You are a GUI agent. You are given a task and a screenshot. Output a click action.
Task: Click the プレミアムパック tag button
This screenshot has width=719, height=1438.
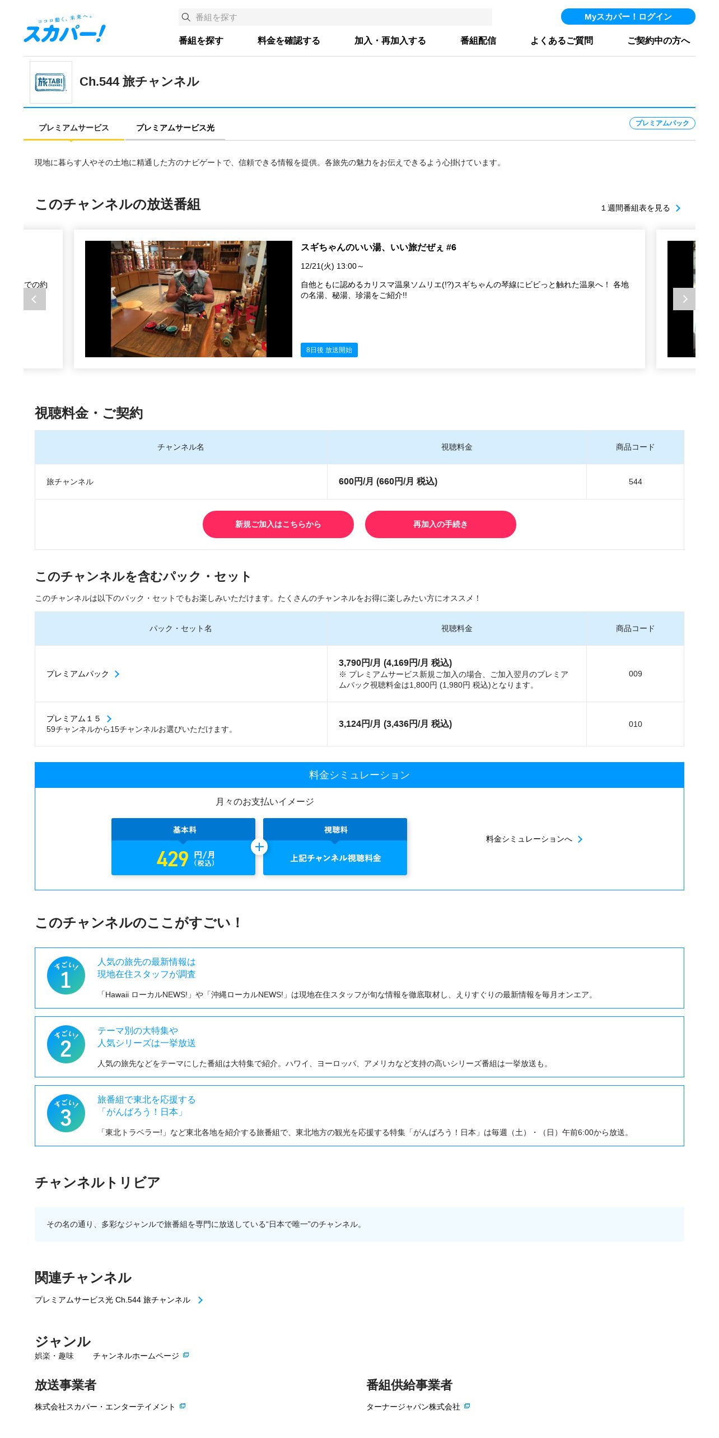(x=662, y=123)
